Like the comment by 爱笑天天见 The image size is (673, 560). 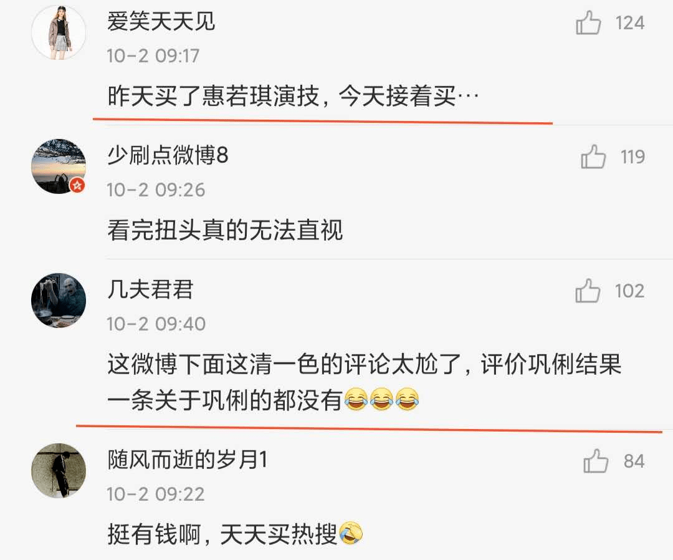tap(588, 22)
